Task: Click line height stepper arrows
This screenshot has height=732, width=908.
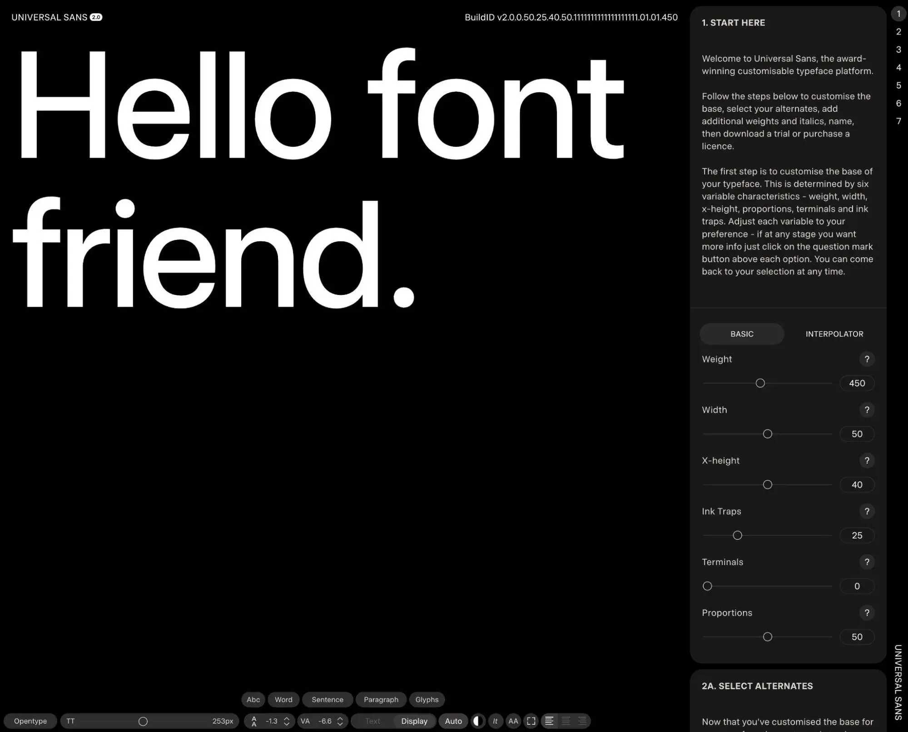Action: point(287,721)
